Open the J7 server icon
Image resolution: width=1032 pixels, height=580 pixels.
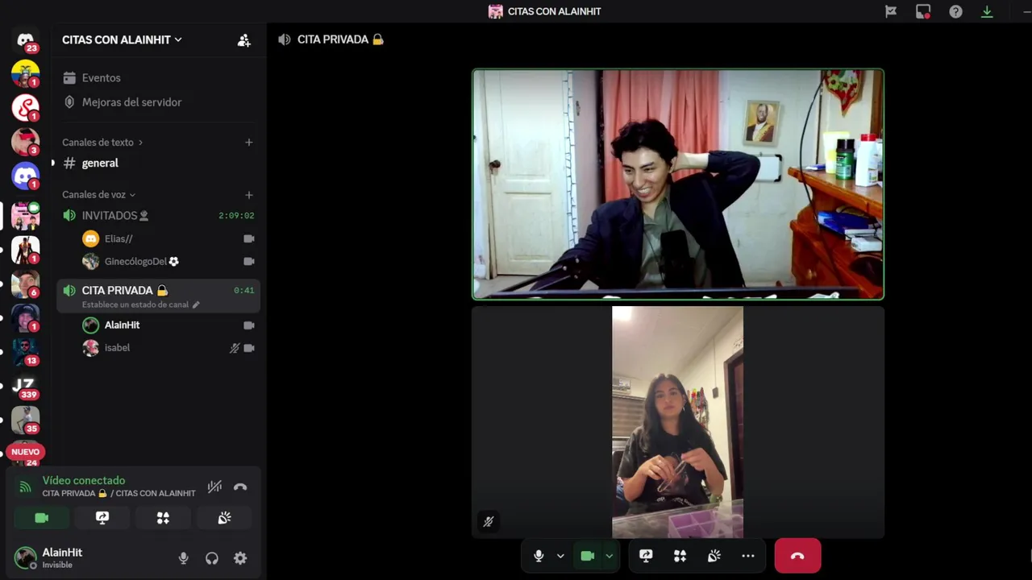coord(25,386)
